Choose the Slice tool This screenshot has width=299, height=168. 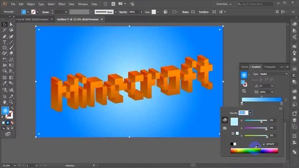tap(11, 97)
